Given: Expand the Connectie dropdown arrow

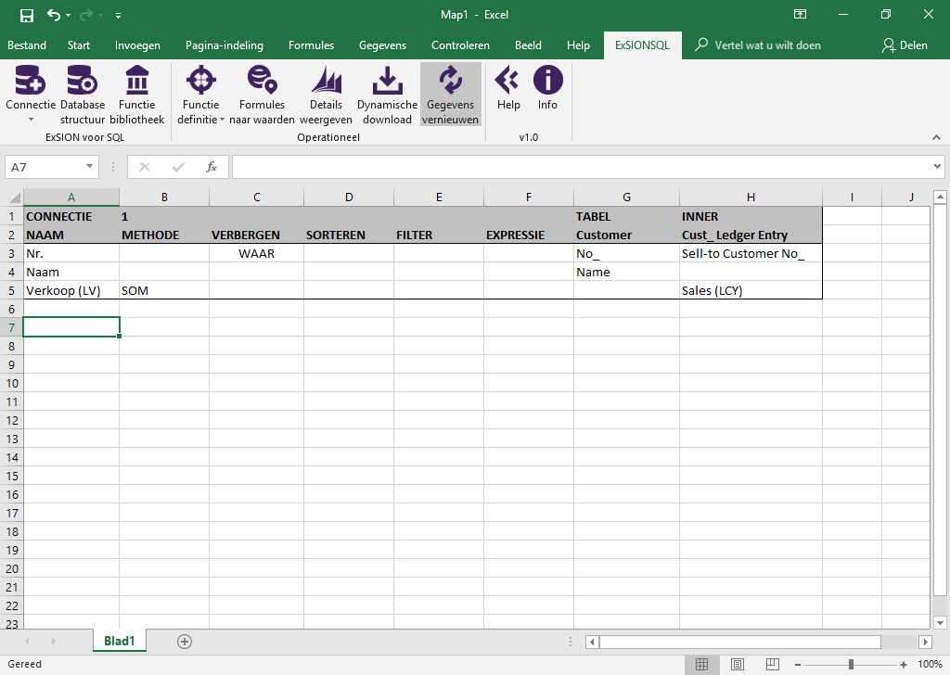Looking at the screenshot, I should [x=31, y=120].
